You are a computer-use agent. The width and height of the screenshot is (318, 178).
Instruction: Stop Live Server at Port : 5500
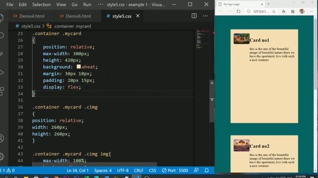pyautogui.click(x=175, y=170)
